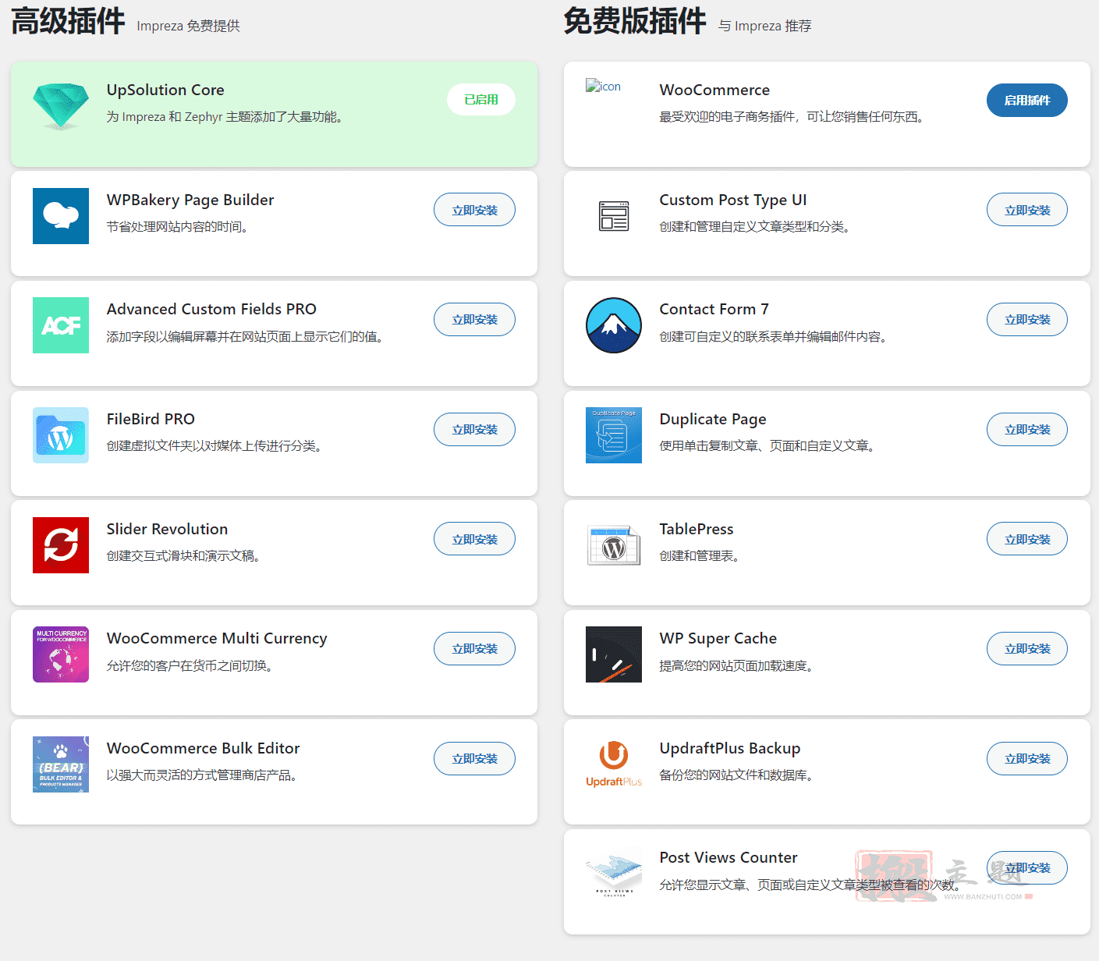Install WPBakery Page Builder via 立即安装

(474, 210)
